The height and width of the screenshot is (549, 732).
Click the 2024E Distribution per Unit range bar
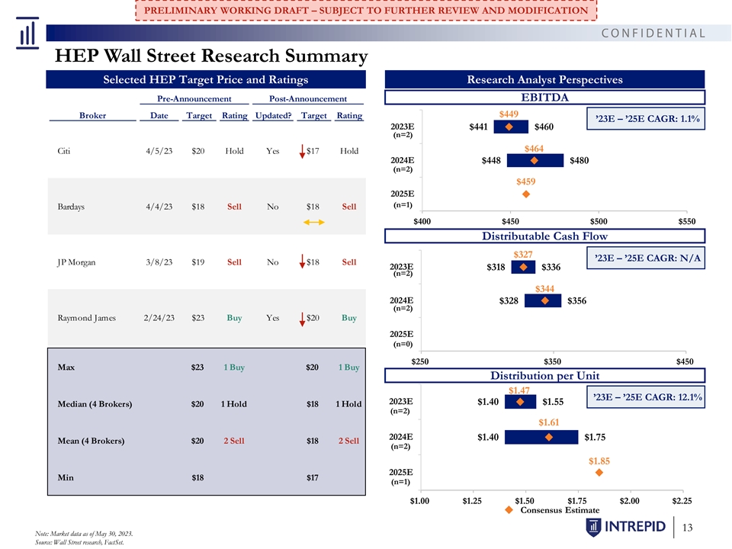point(541,438)
